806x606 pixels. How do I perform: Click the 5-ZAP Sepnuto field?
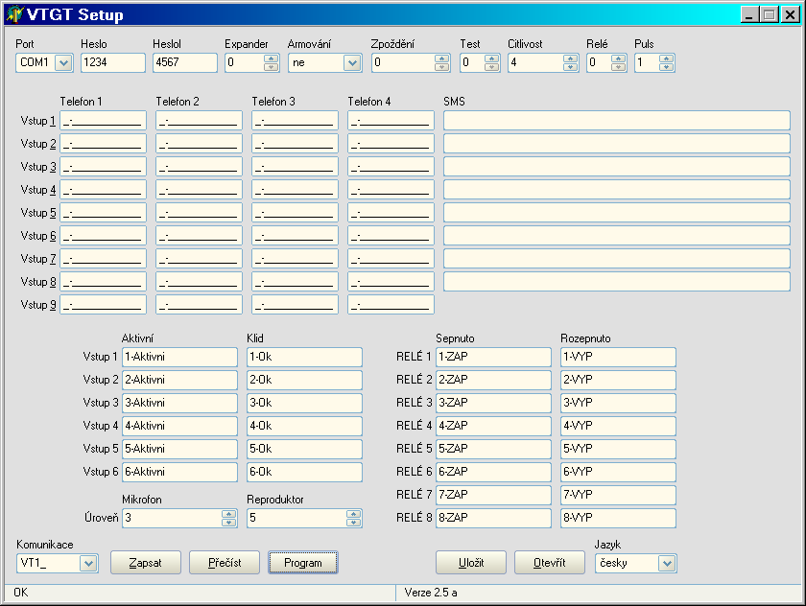point(493,449)
